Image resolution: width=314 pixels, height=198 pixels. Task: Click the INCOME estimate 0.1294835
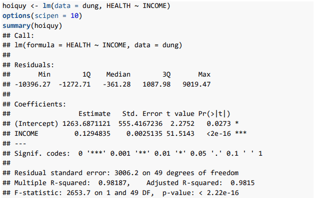point(92,133)
